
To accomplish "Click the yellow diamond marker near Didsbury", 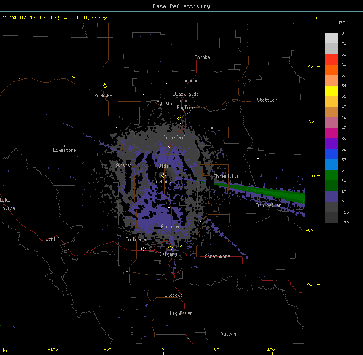I will point(164,176).
